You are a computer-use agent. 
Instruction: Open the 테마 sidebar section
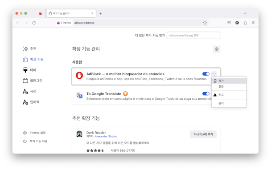point(29,70)
